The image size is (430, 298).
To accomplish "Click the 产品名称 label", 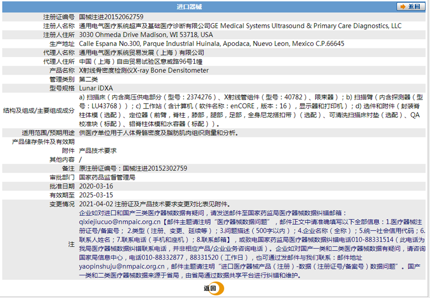I will pyautogui.click(x=62, y=70).
